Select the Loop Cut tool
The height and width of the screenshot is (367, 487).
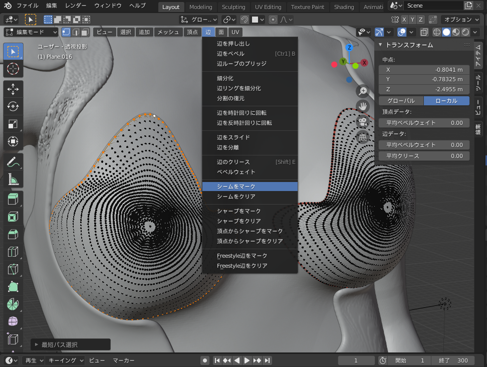tap(13, 251)
